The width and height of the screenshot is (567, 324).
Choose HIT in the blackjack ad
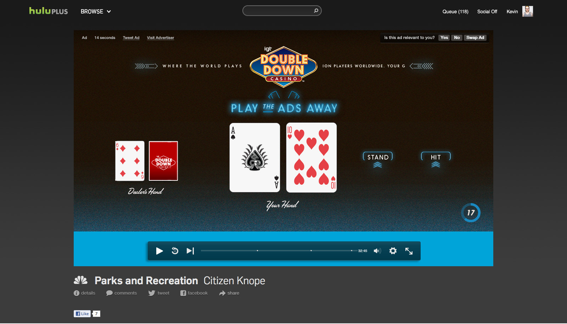436,157
